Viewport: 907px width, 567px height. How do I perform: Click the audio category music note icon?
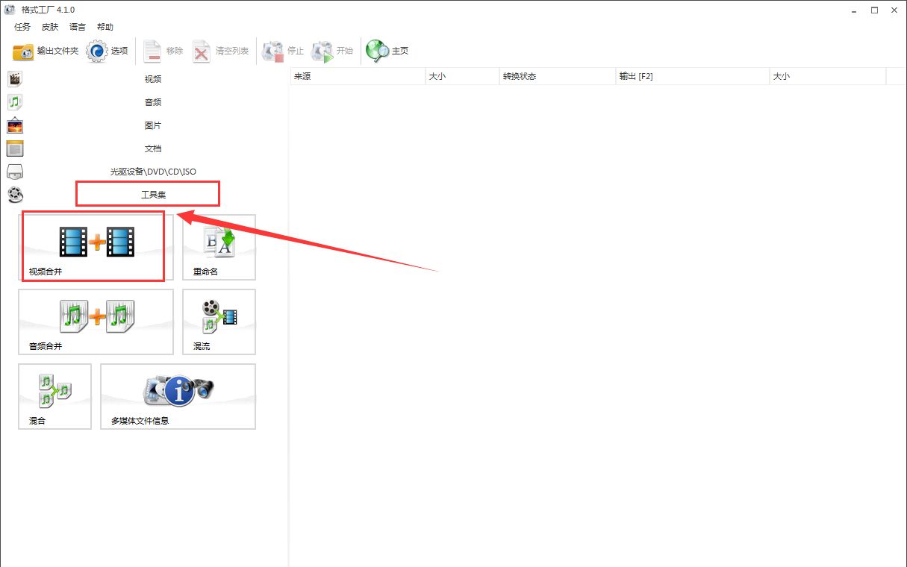[x=15, y=102]
